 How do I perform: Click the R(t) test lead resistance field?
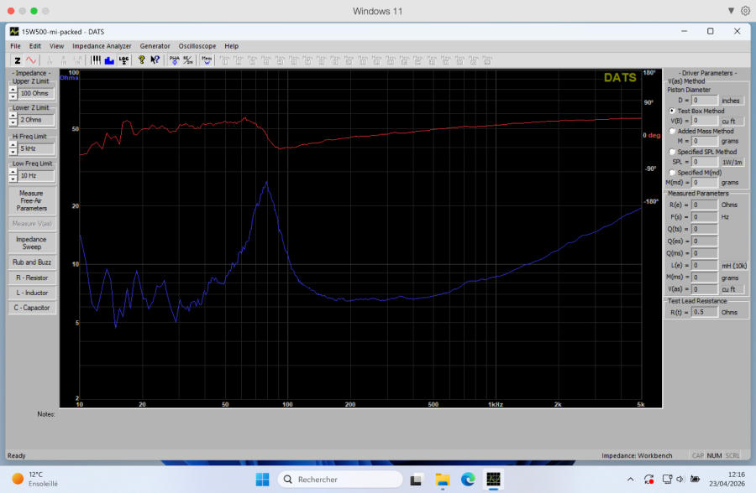point(704,312)
